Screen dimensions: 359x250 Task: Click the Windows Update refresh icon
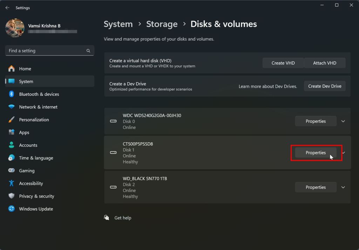[x=12, y=209]
